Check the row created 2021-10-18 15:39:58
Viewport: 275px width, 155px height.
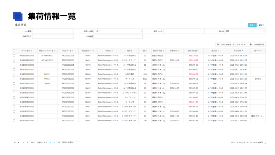[14, 60]
